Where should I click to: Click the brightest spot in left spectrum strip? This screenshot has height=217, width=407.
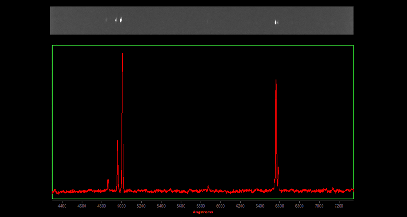[121, 19]
